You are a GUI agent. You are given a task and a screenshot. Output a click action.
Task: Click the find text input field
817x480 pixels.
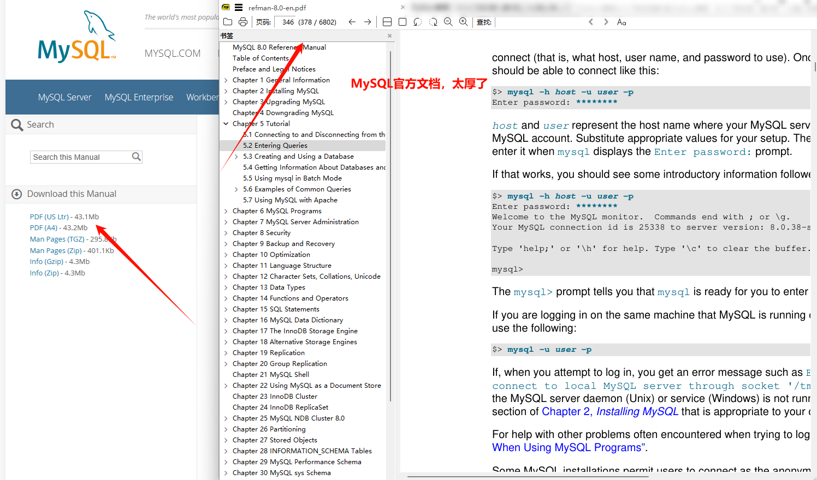tap(538, 22)
